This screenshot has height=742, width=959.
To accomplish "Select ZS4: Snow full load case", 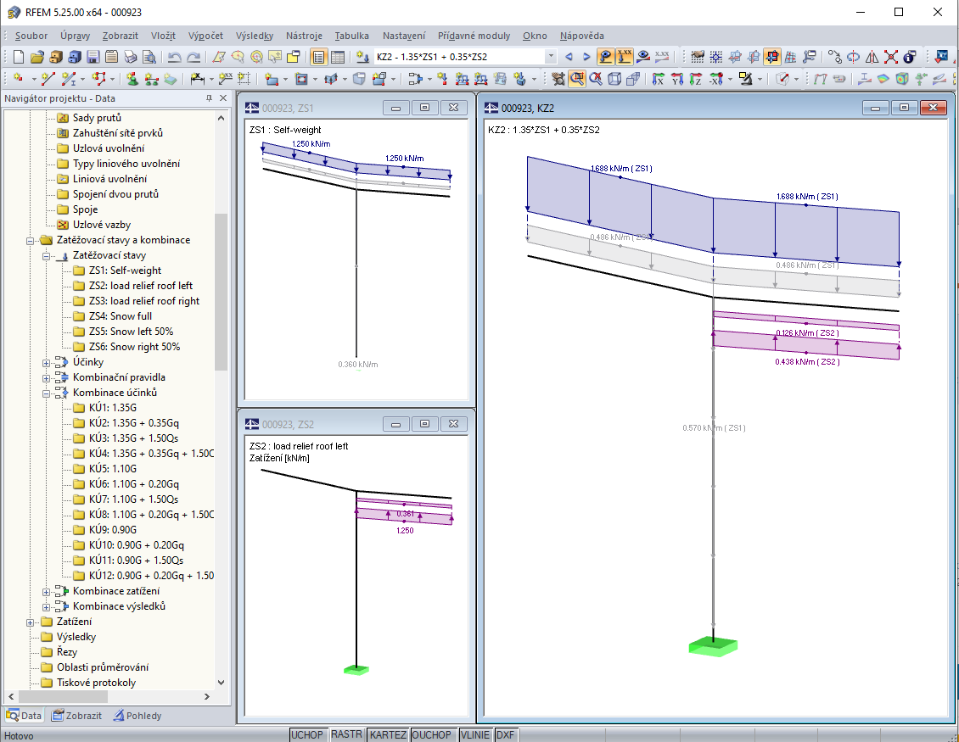I will (120, 316).
